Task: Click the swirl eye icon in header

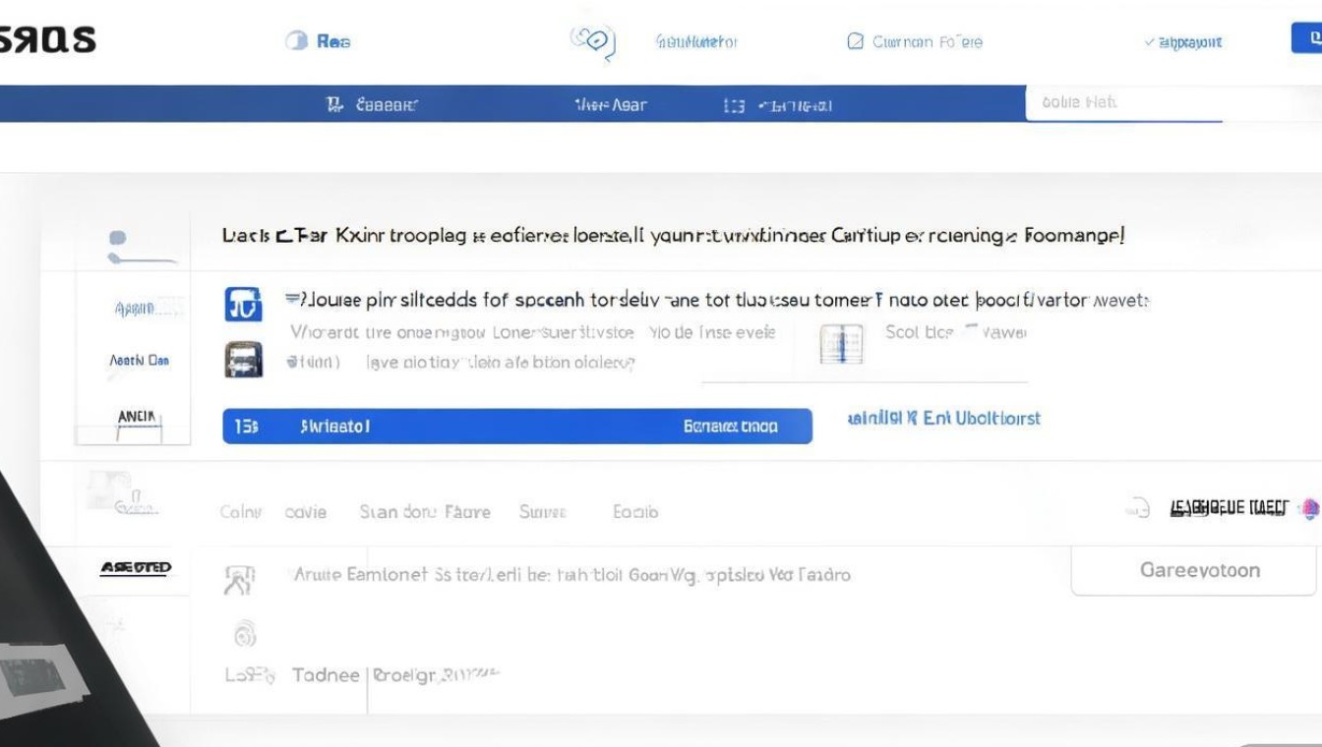Action: point(593,41)
